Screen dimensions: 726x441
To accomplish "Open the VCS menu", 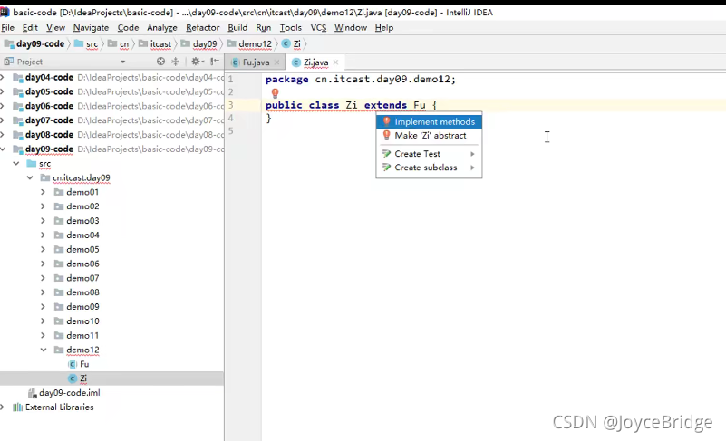I will (318, 28).
